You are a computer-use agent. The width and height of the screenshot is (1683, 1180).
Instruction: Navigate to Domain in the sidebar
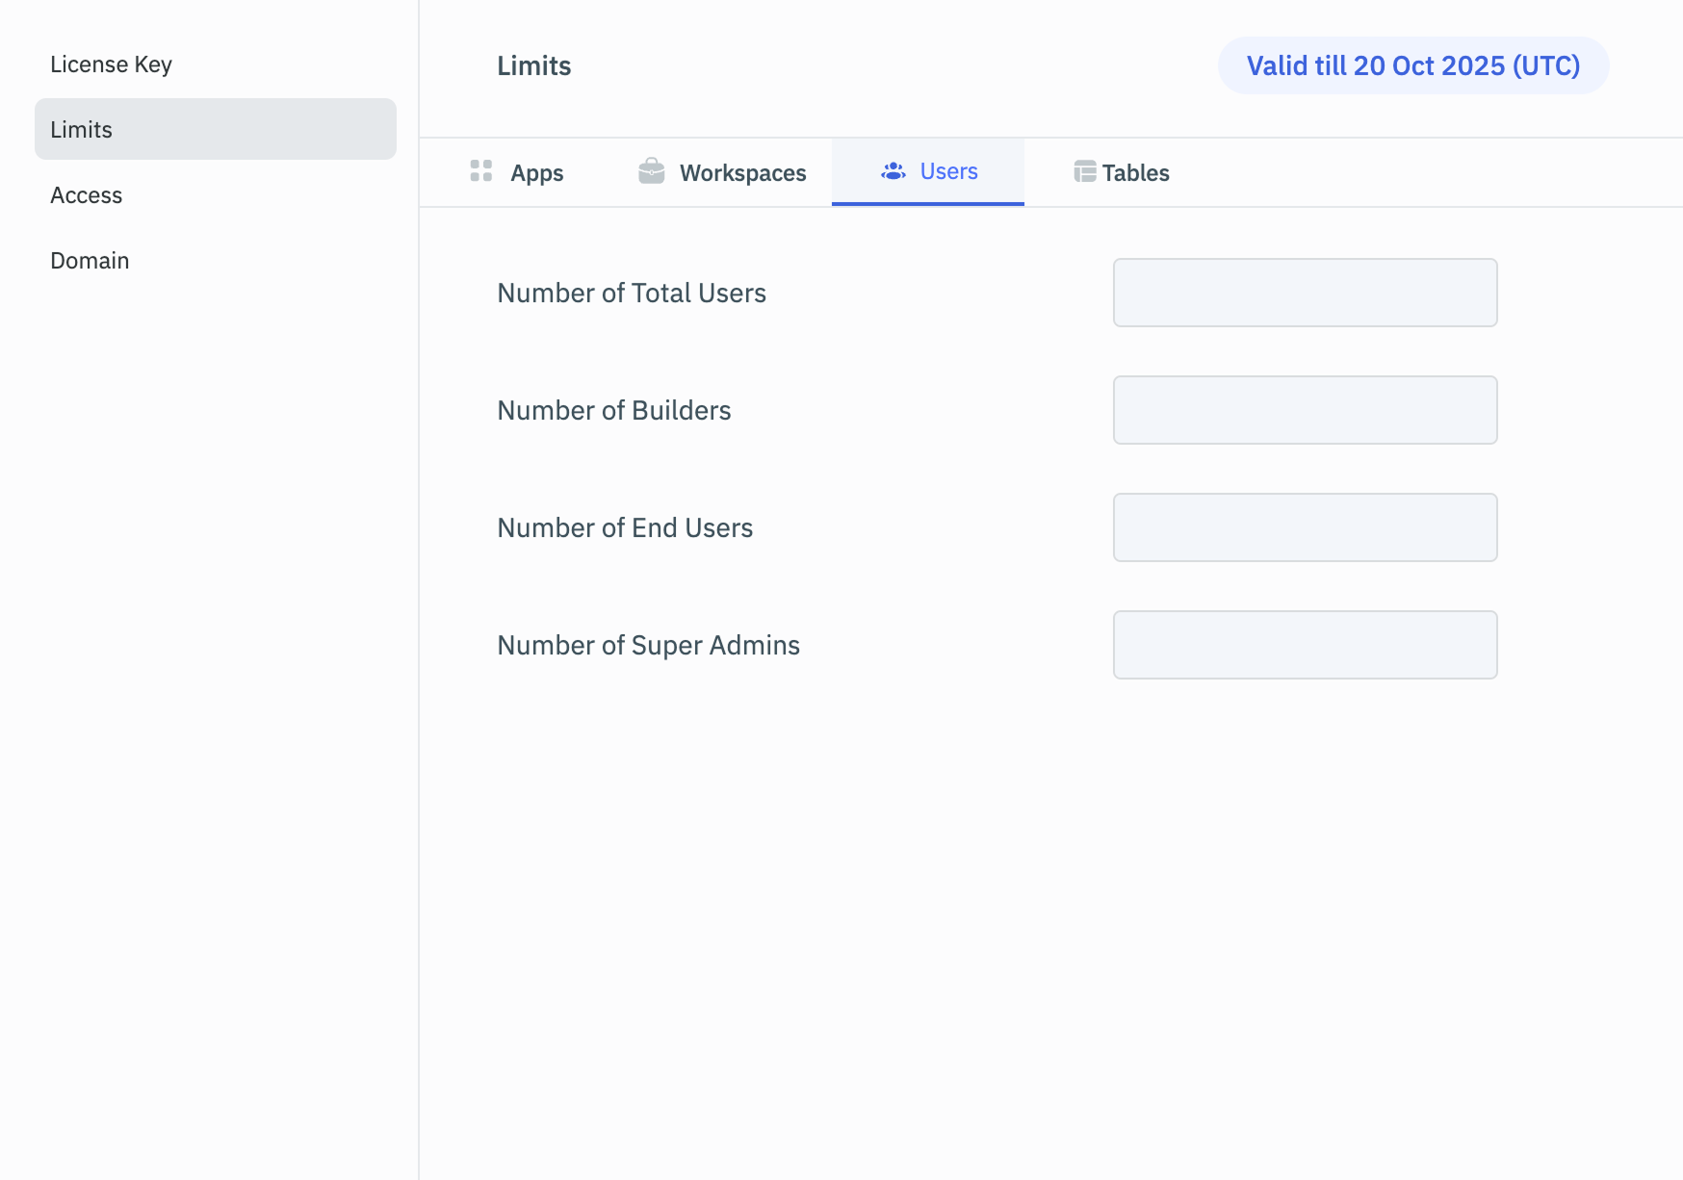coord(90,261)
